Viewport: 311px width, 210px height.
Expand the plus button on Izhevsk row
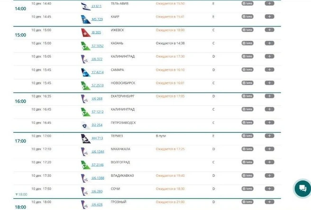click(269, 30)
